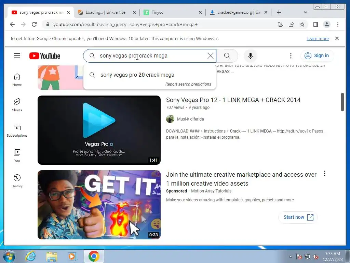Click the muted volume tray icon
This screenshot has width=350, height=263.
click(x=315, y=256)
